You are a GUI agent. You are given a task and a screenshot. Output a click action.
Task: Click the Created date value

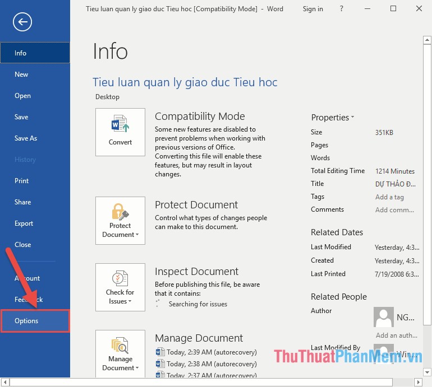[397, 261]
